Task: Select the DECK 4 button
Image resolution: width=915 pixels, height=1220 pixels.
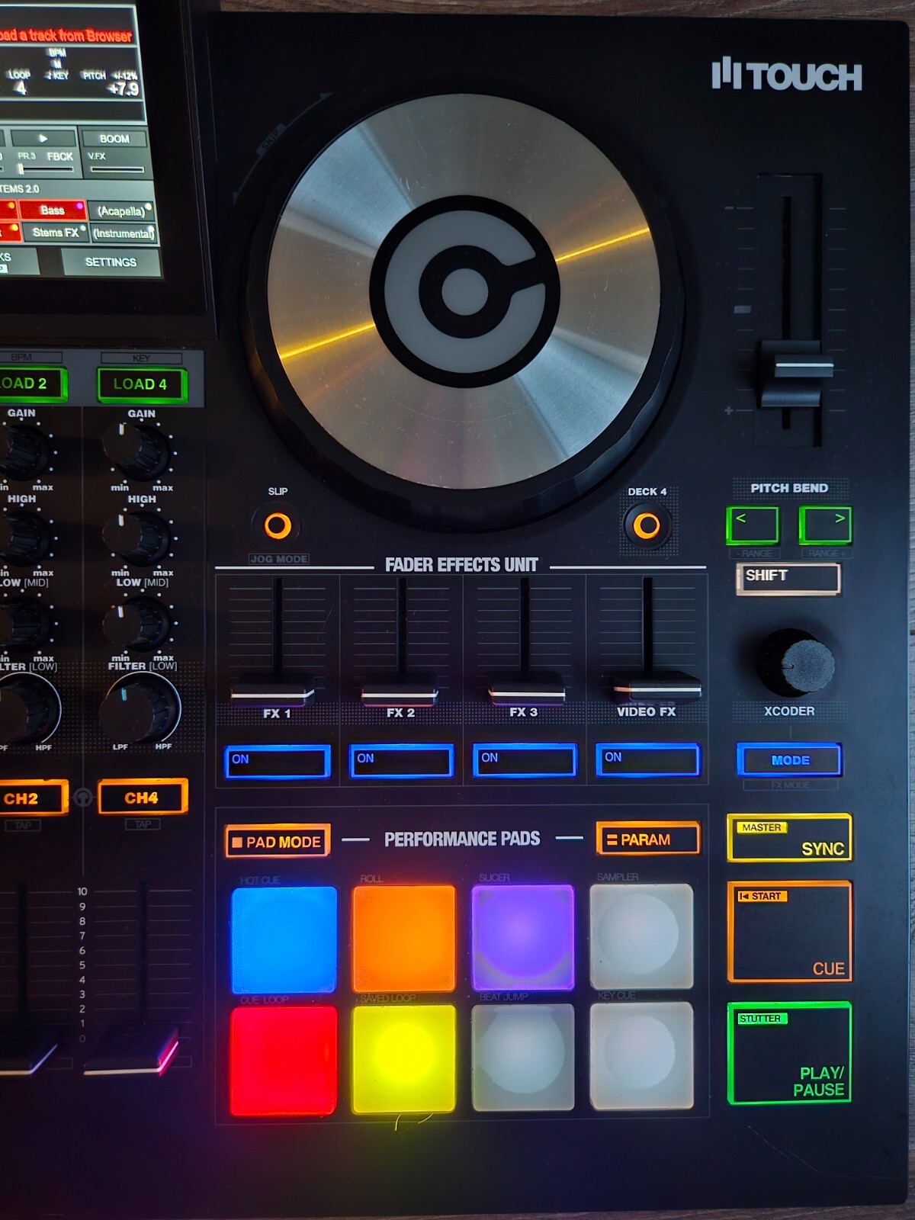Action: coord(647,525)
